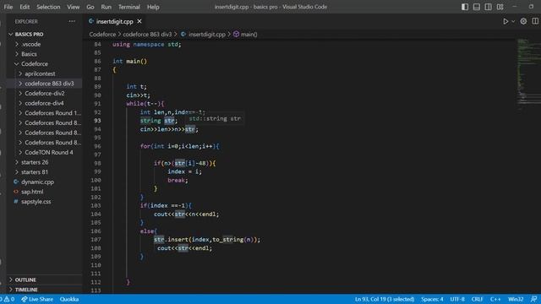
Task: Click Quokka status bar item
Action: pos(69,299)
